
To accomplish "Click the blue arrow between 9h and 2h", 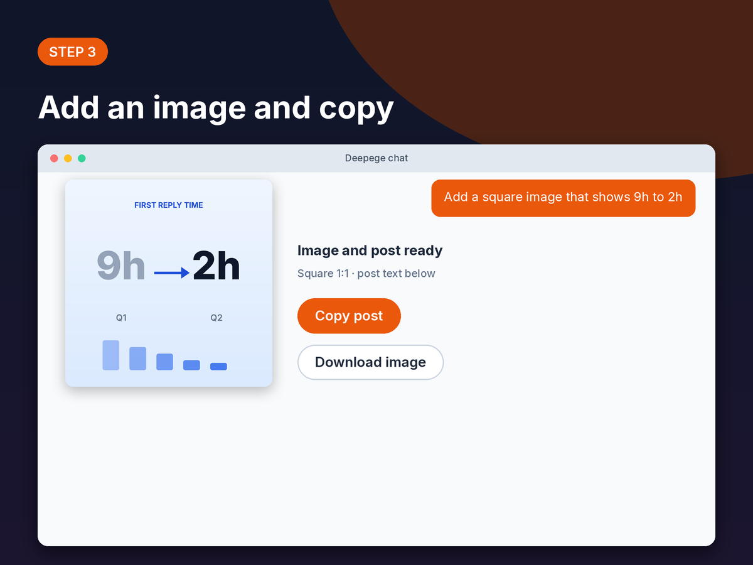I will [172, 272].
